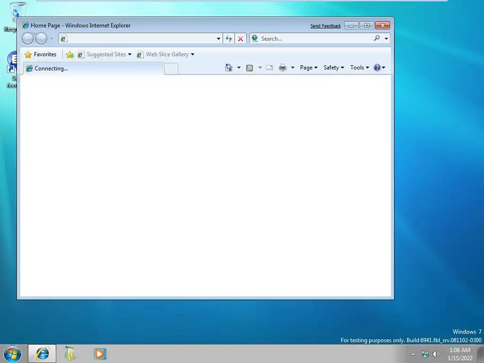Expand the Print options dropdown arrow
Image resolution: width=484 pixels, height=363 pixels.
pyautogui.click(x=293, y=68)
